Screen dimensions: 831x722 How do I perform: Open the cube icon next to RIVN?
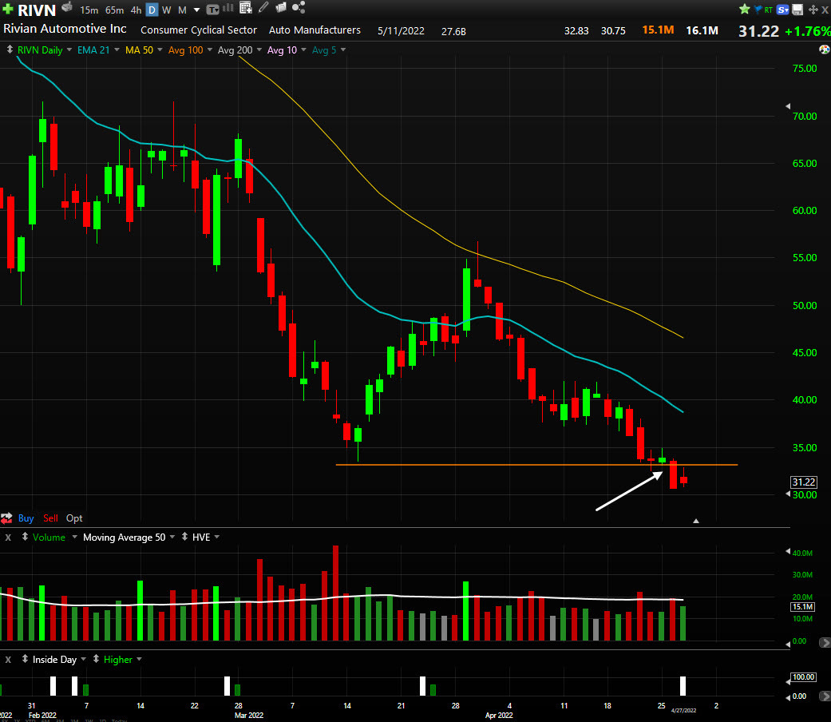tap(67, 7)
